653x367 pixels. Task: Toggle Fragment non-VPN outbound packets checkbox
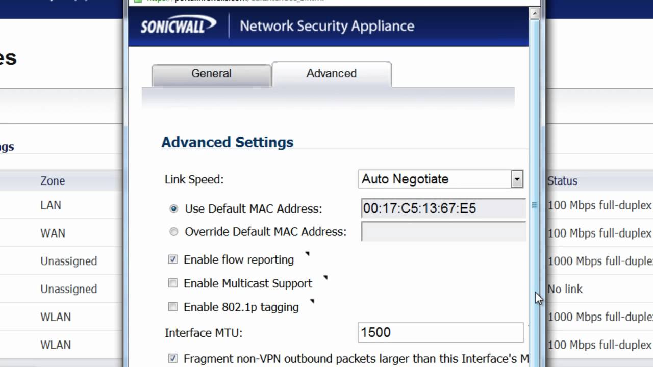[173, 358]
